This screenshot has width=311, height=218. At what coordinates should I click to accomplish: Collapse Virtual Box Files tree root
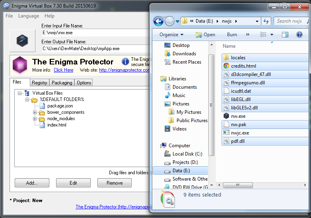[19, 93]
